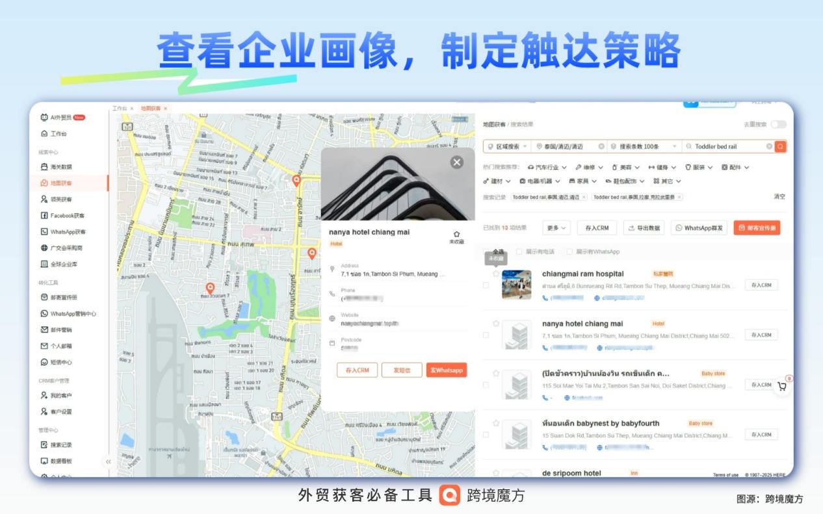Enable the 去重搜索 deduplication switch
Viewport: 823px width, 514px height.
pyautogui.click(x=777, y=123)
